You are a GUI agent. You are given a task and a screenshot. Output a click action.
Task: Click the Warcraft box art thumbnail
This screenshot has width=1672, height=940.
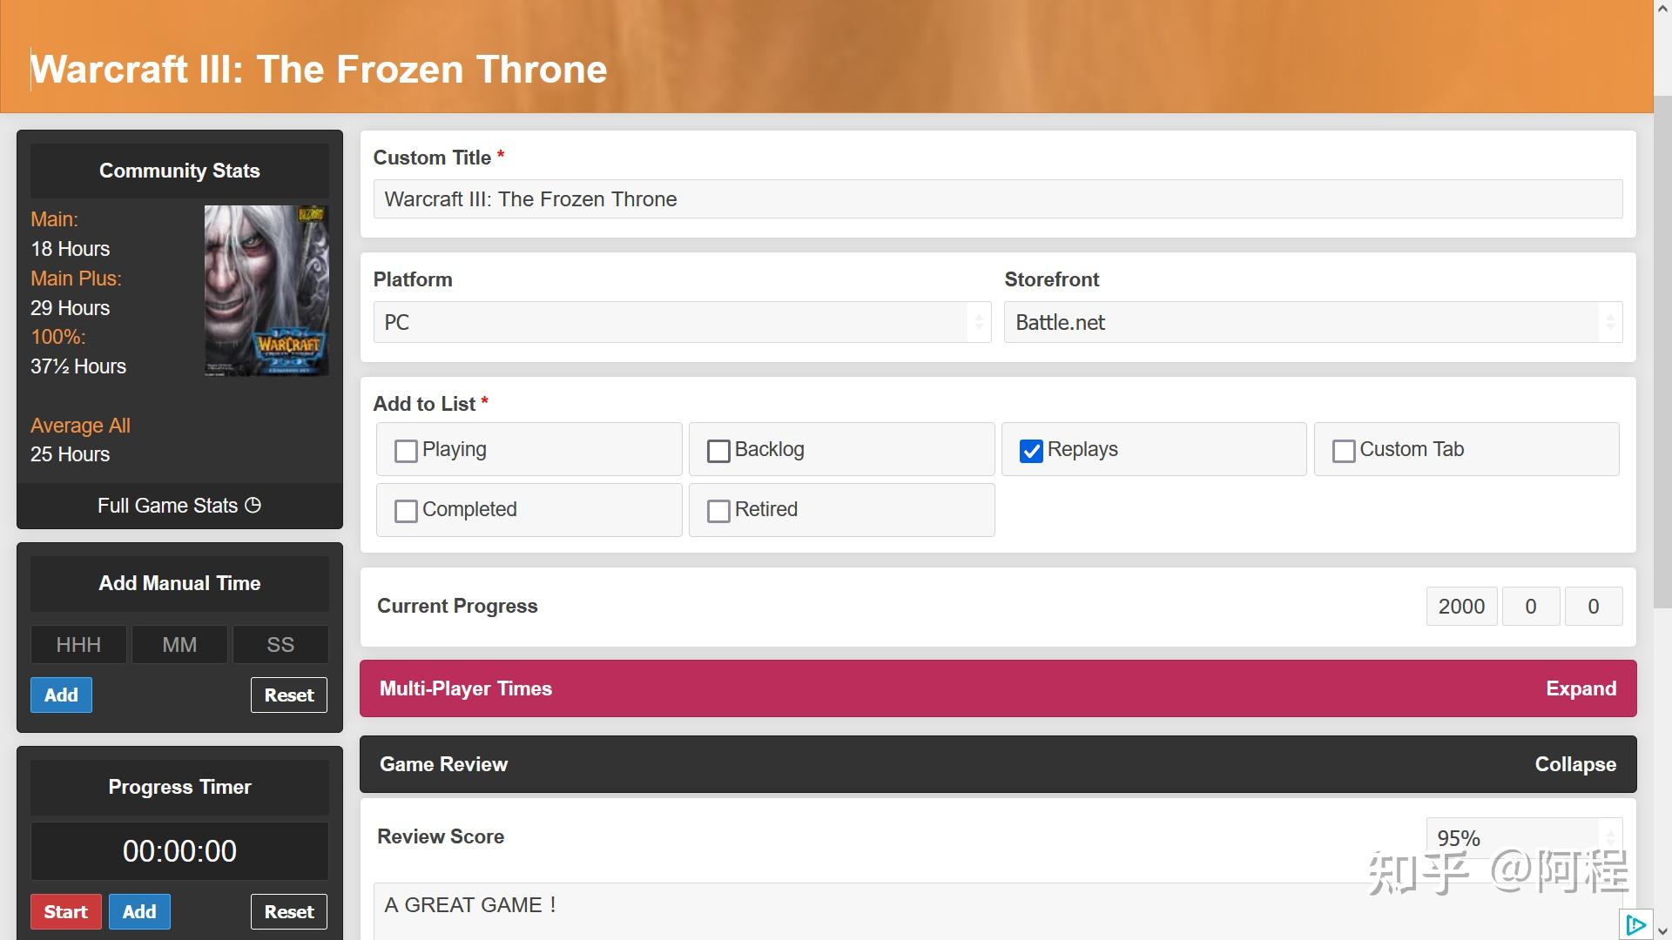pyautogui.click(x=266, y=291)
